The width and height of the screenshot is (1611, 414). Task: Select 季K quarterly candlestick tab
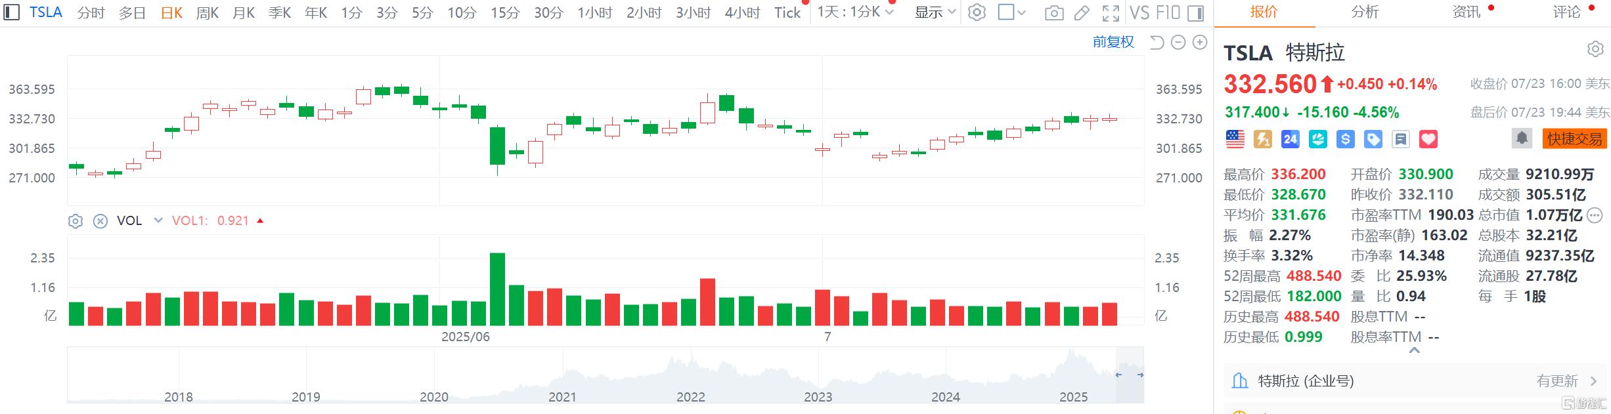coord(280,12)
